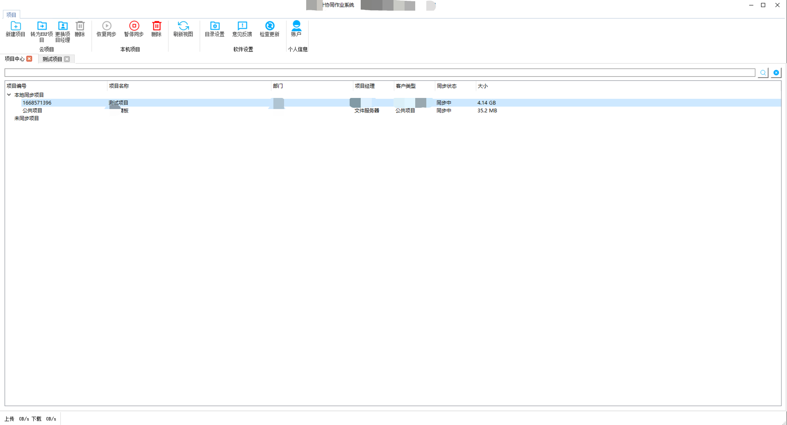Viewport: 787px width, 425px height.
Task: Open 意见反馈 feedback icon
Action: tap(242, 25)
